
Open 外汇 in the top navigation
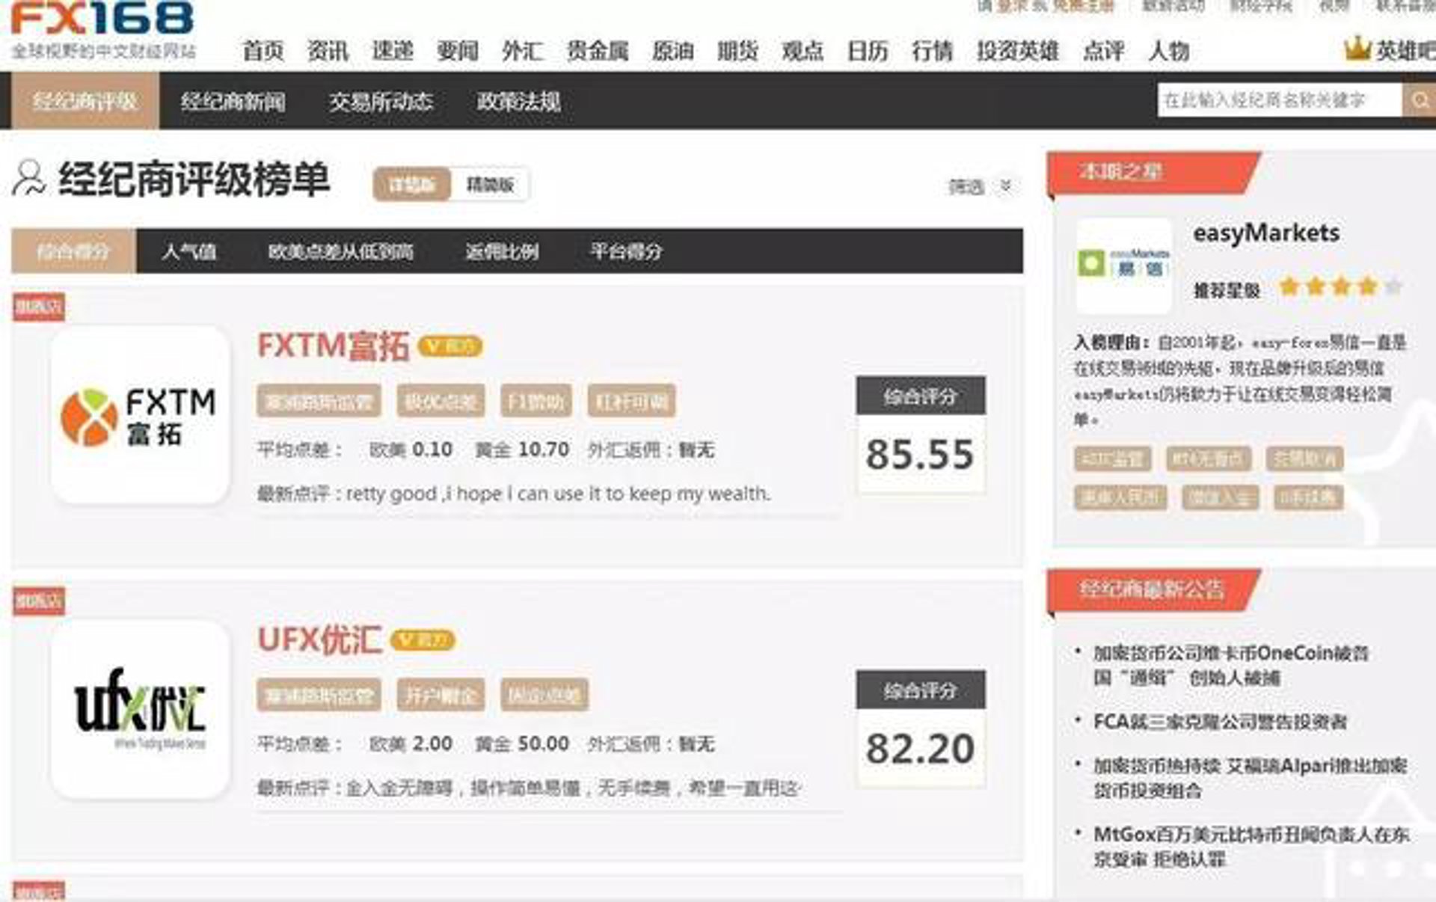(x=522, y=51)
